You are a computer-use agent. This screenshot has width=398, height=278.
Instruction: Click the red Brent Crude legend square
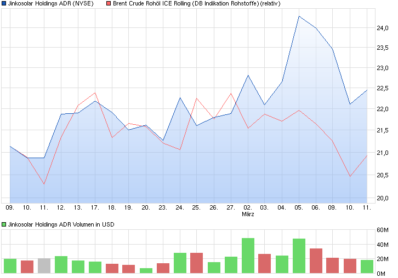click(x=109, y=3)
